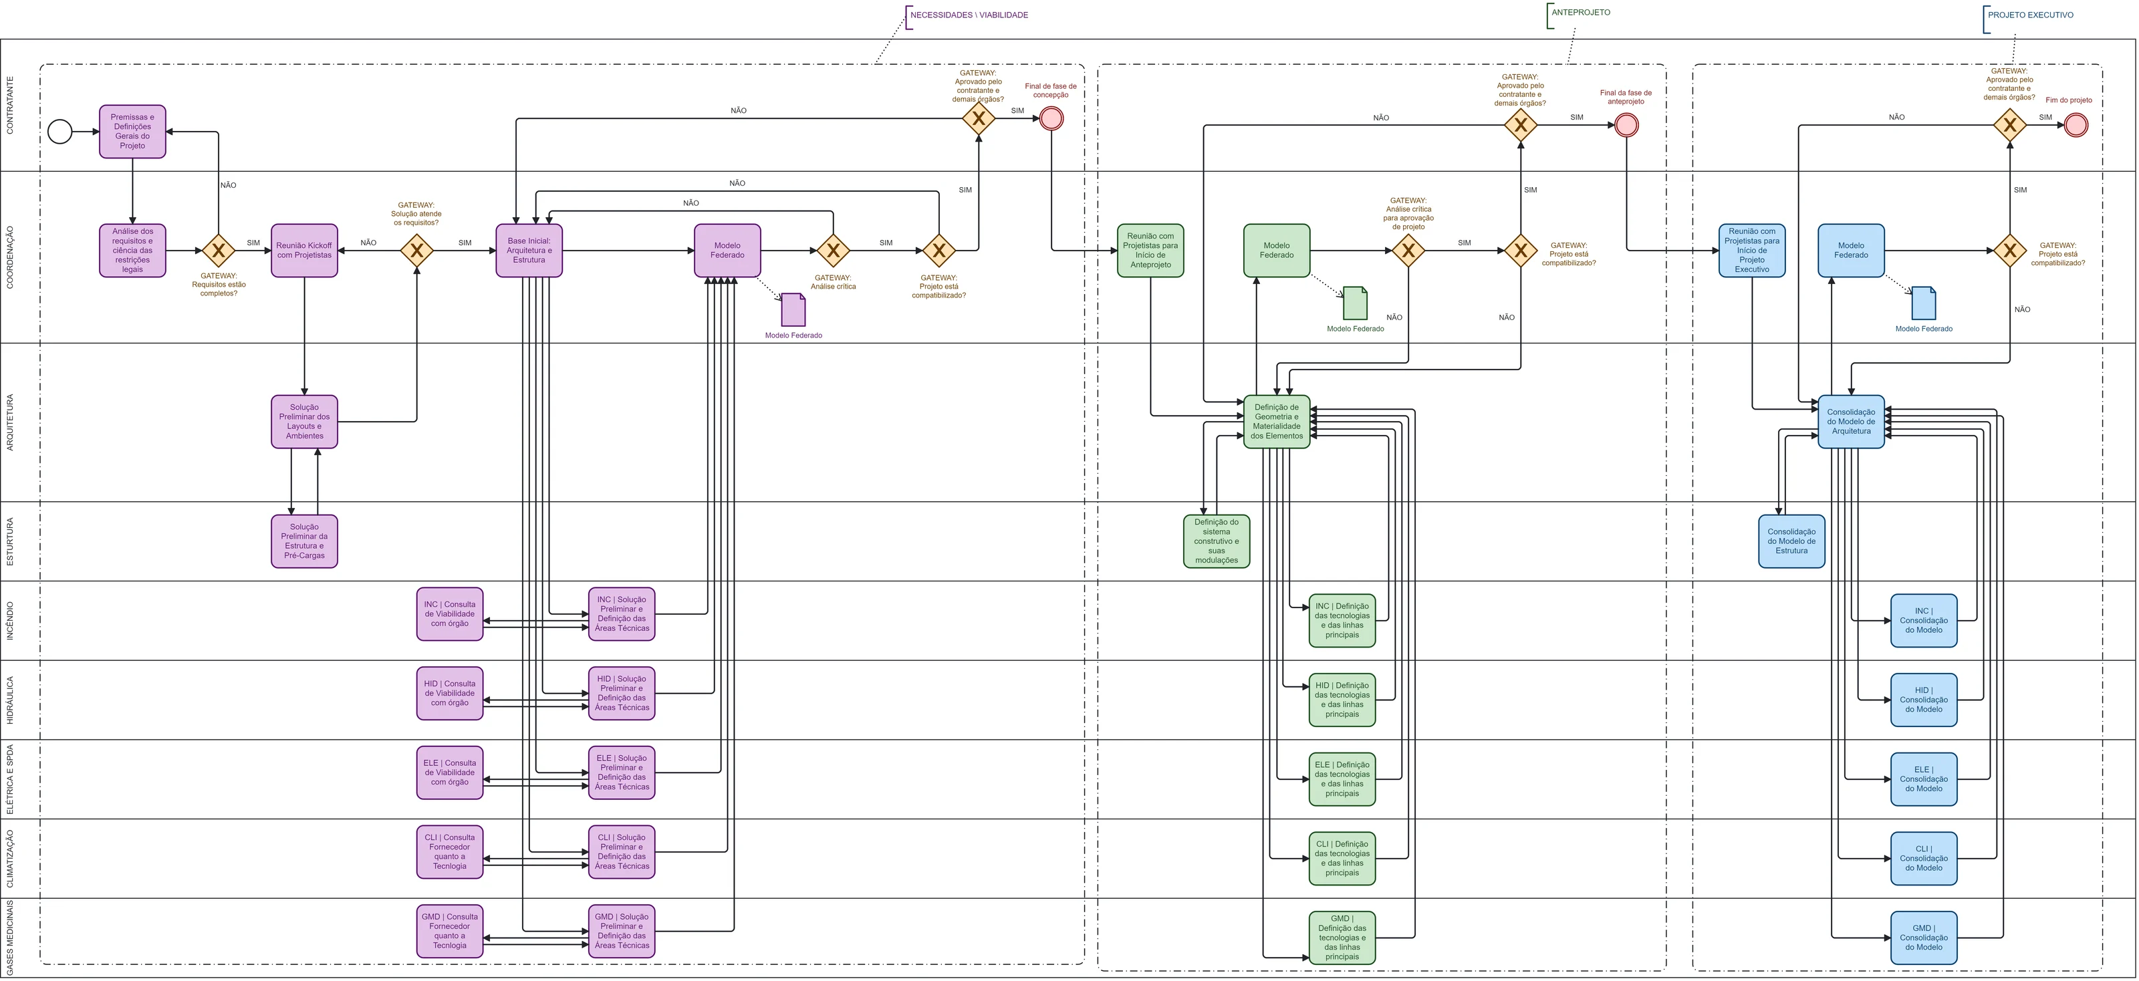Screen dimensions: 2139x981
Task: Click the 'Análise crítica para aprovação de projeto' gateway
Action: click(1408, 251)
